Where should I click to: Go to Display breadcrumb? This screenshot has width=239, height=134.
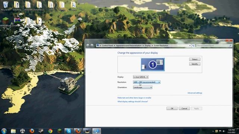tap(148, 45)
